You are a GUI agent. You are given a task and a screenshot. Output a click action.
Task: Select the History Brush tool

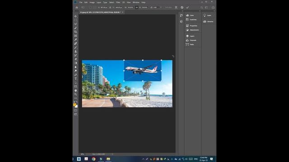75,55
